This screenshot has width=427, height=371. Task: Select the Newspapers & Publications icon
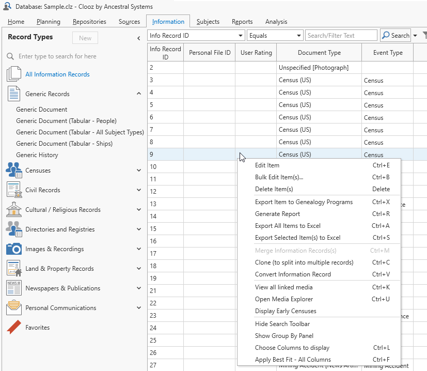(x=14, y=288)
